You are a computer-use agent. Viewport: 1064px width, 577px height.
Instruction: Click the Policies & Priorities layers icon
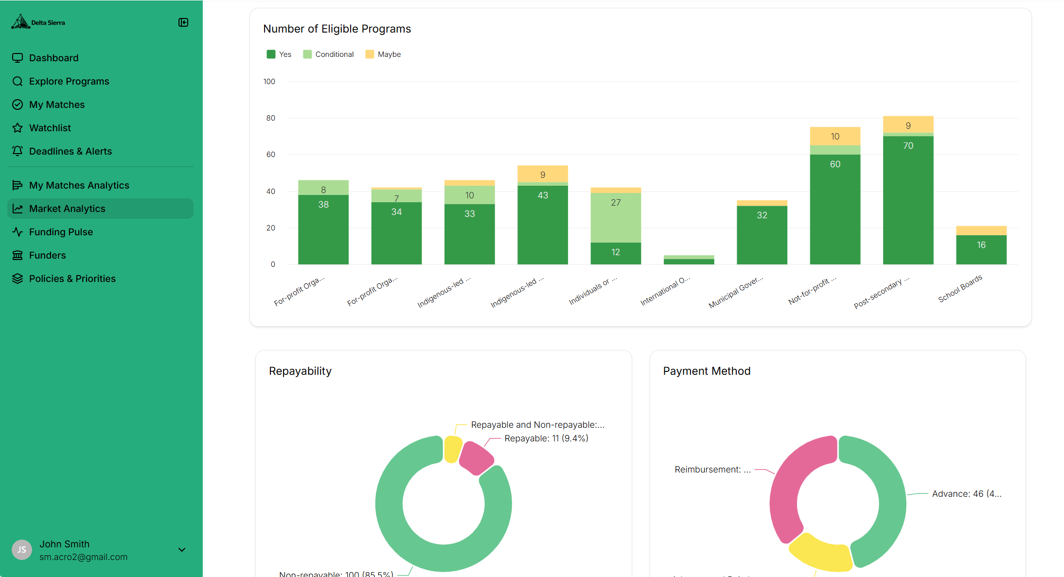[18, 279]
